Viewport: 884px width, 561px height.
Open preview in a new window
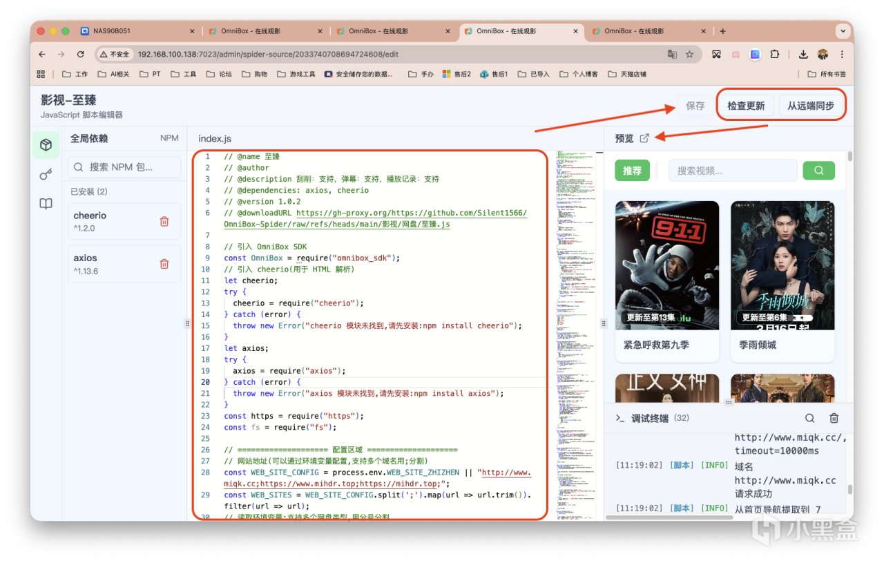click(644, 138)
